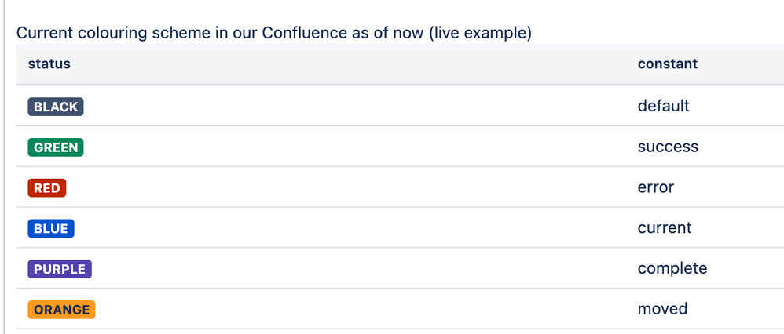Click the PURPLE status lozenge
This screenshot has height=334, width=784.
(60, 269)
